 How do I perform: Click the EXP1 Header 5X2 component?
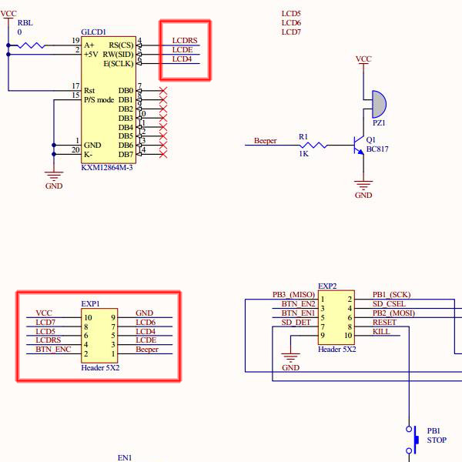point(100,333)
